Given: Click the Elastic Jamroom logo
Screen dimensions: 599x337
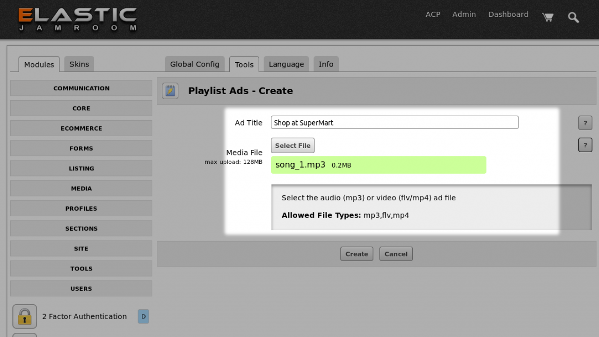Looking at the screenshot, I should [x=78, y=19].
